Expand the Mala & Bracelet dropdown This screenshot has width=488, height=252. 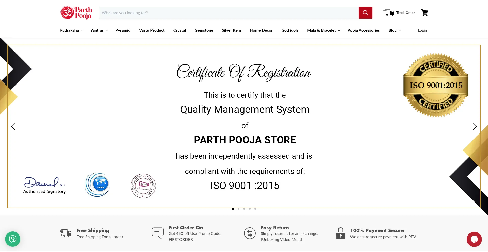323,30
